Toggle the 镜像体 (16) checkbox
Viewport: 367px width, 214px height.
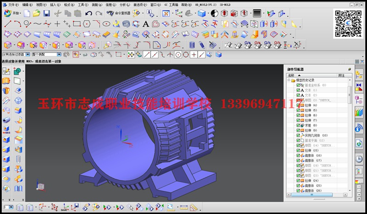pyautogui.click(x=298, y=155)
